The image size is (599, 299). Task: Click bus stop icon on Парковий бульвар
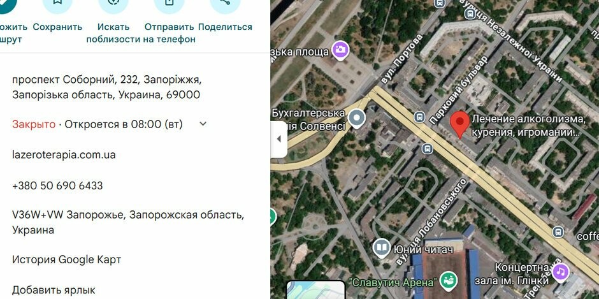[x=419, y=117]
